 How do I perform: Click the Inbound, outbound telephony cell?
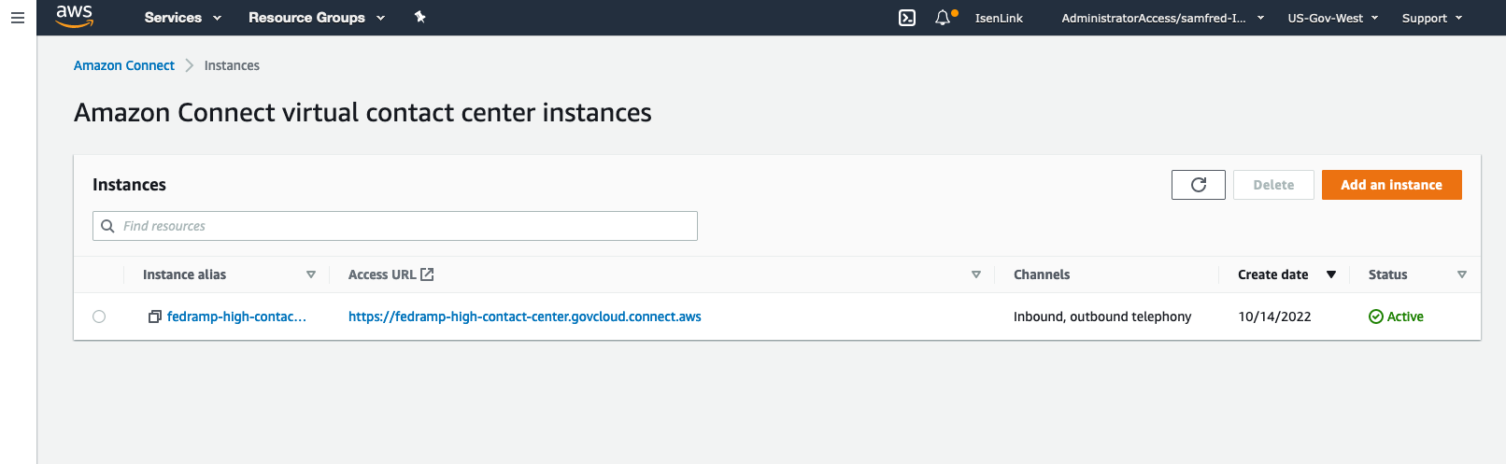pyautogui.click(x=1102, y=316)
